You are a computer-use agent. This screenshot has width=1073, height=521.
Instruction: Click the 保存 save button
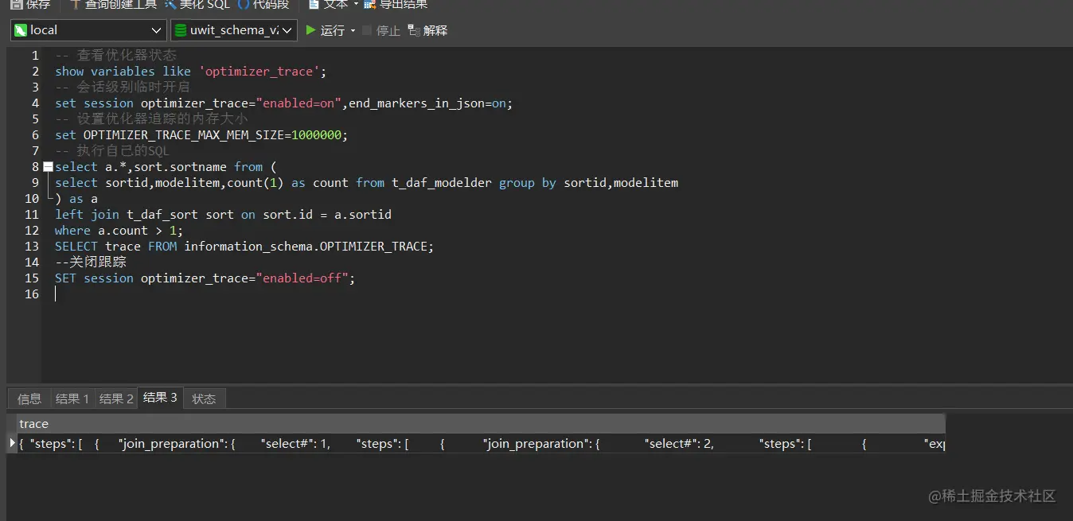(x=29, y=5)
